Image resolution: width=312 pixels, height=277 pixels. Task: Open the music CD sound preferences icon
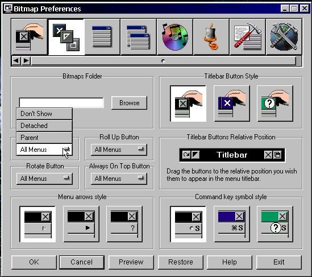coord(174,37)
